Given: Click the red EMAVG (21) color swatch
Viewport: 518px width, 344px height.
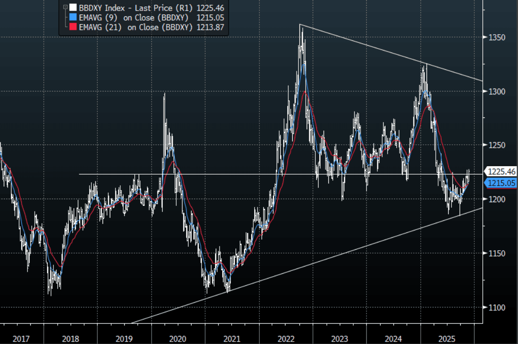Looking at the screenshot, I should [x=73, y=27].
